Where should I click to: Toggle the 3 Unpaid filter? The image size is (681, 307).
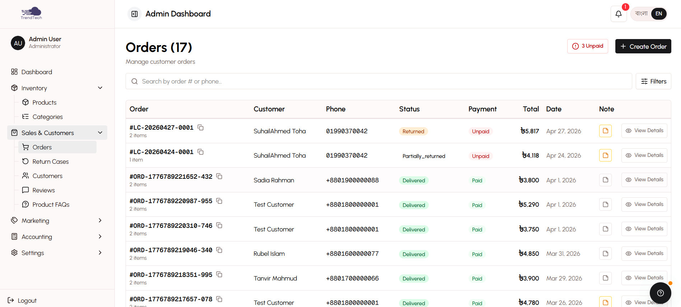point(587,46)
